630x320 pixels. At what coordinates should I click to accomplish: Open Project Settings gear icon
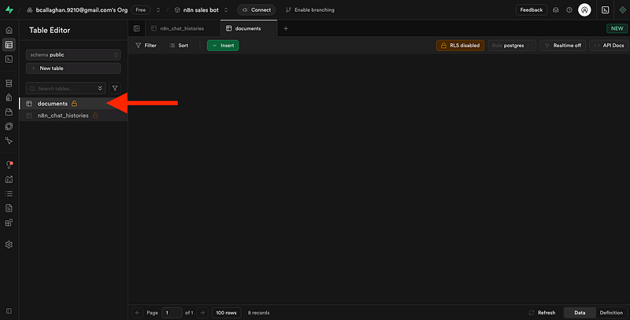9,244
